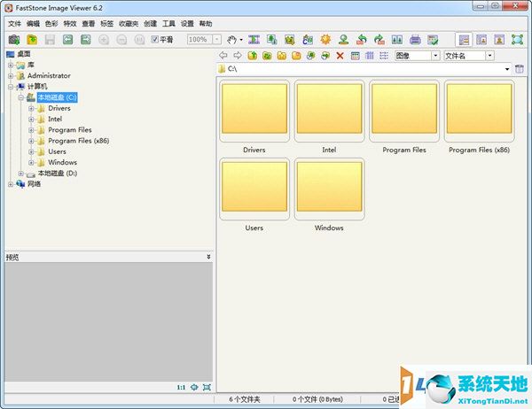Click the Save As floppy disk icon
Viewport: 532px width, 409px height.
point(50,40)
